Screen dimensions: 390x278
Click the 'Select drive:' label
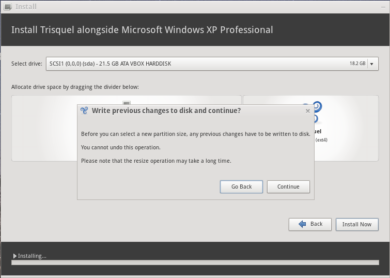pos(27,64)
